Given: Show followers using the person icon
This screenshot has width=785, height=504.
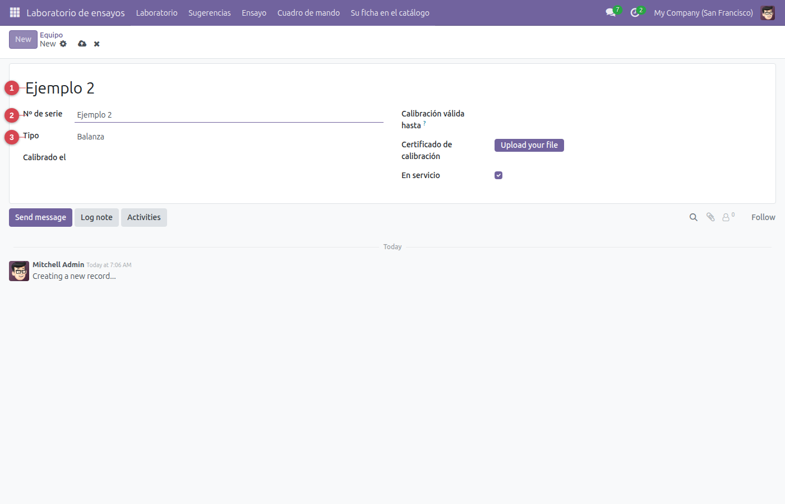Looking at the screenshot, I should pos(728,217).
